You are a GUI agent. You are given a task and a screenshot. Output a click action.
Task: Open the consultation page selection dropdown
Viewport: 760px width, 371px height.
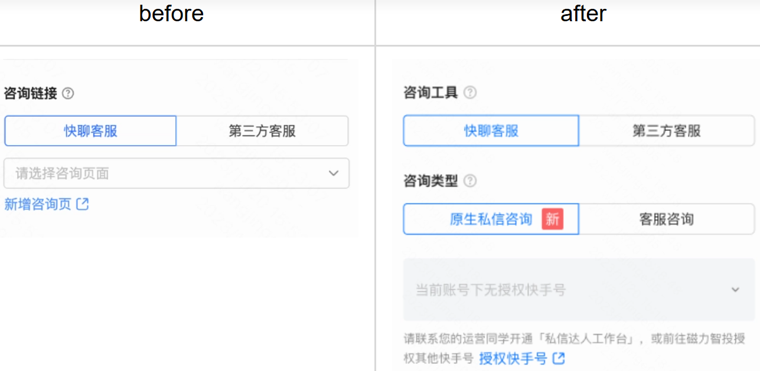coord(176,173)
